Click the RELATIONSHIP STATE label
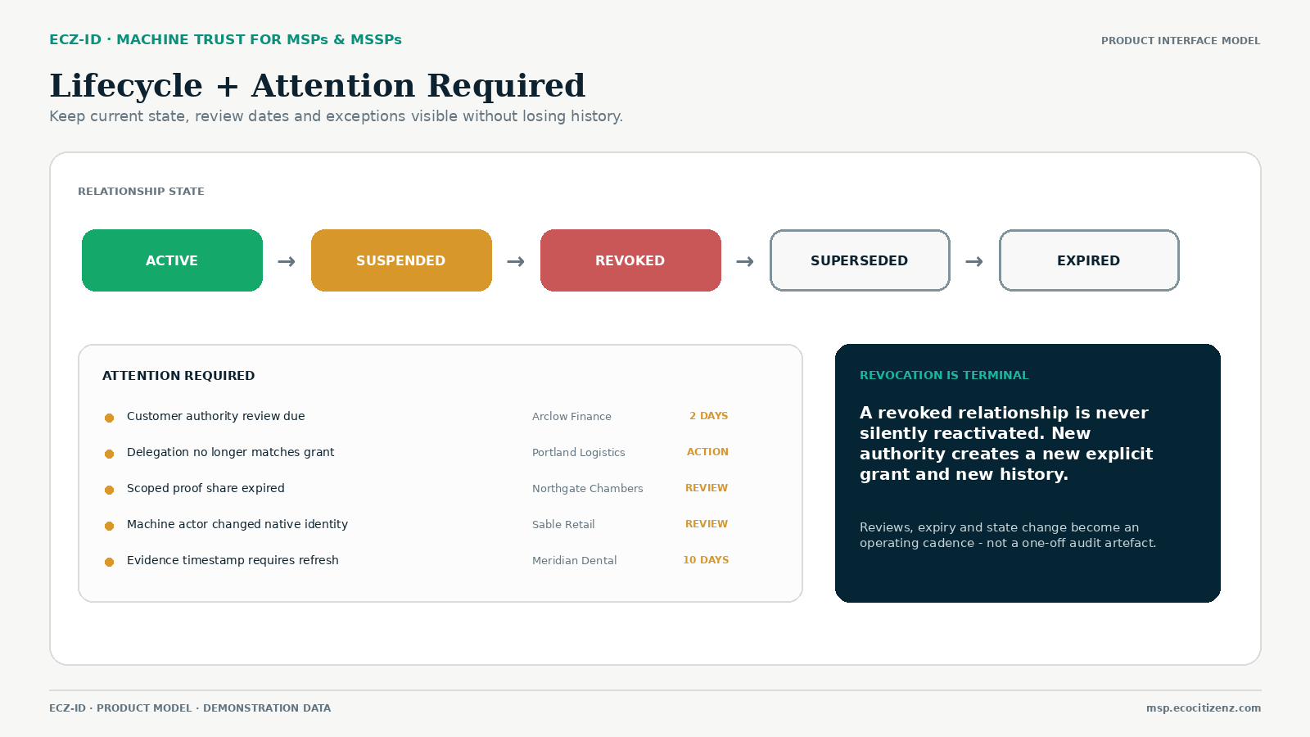The image size is (1310, 737). (141, 192)
